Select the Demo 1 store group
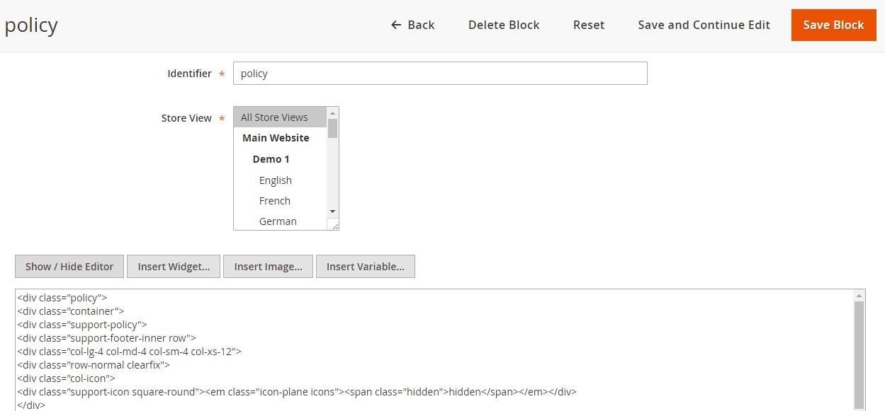885x411 pixels. pyautogui.click(x=271, y=159)
